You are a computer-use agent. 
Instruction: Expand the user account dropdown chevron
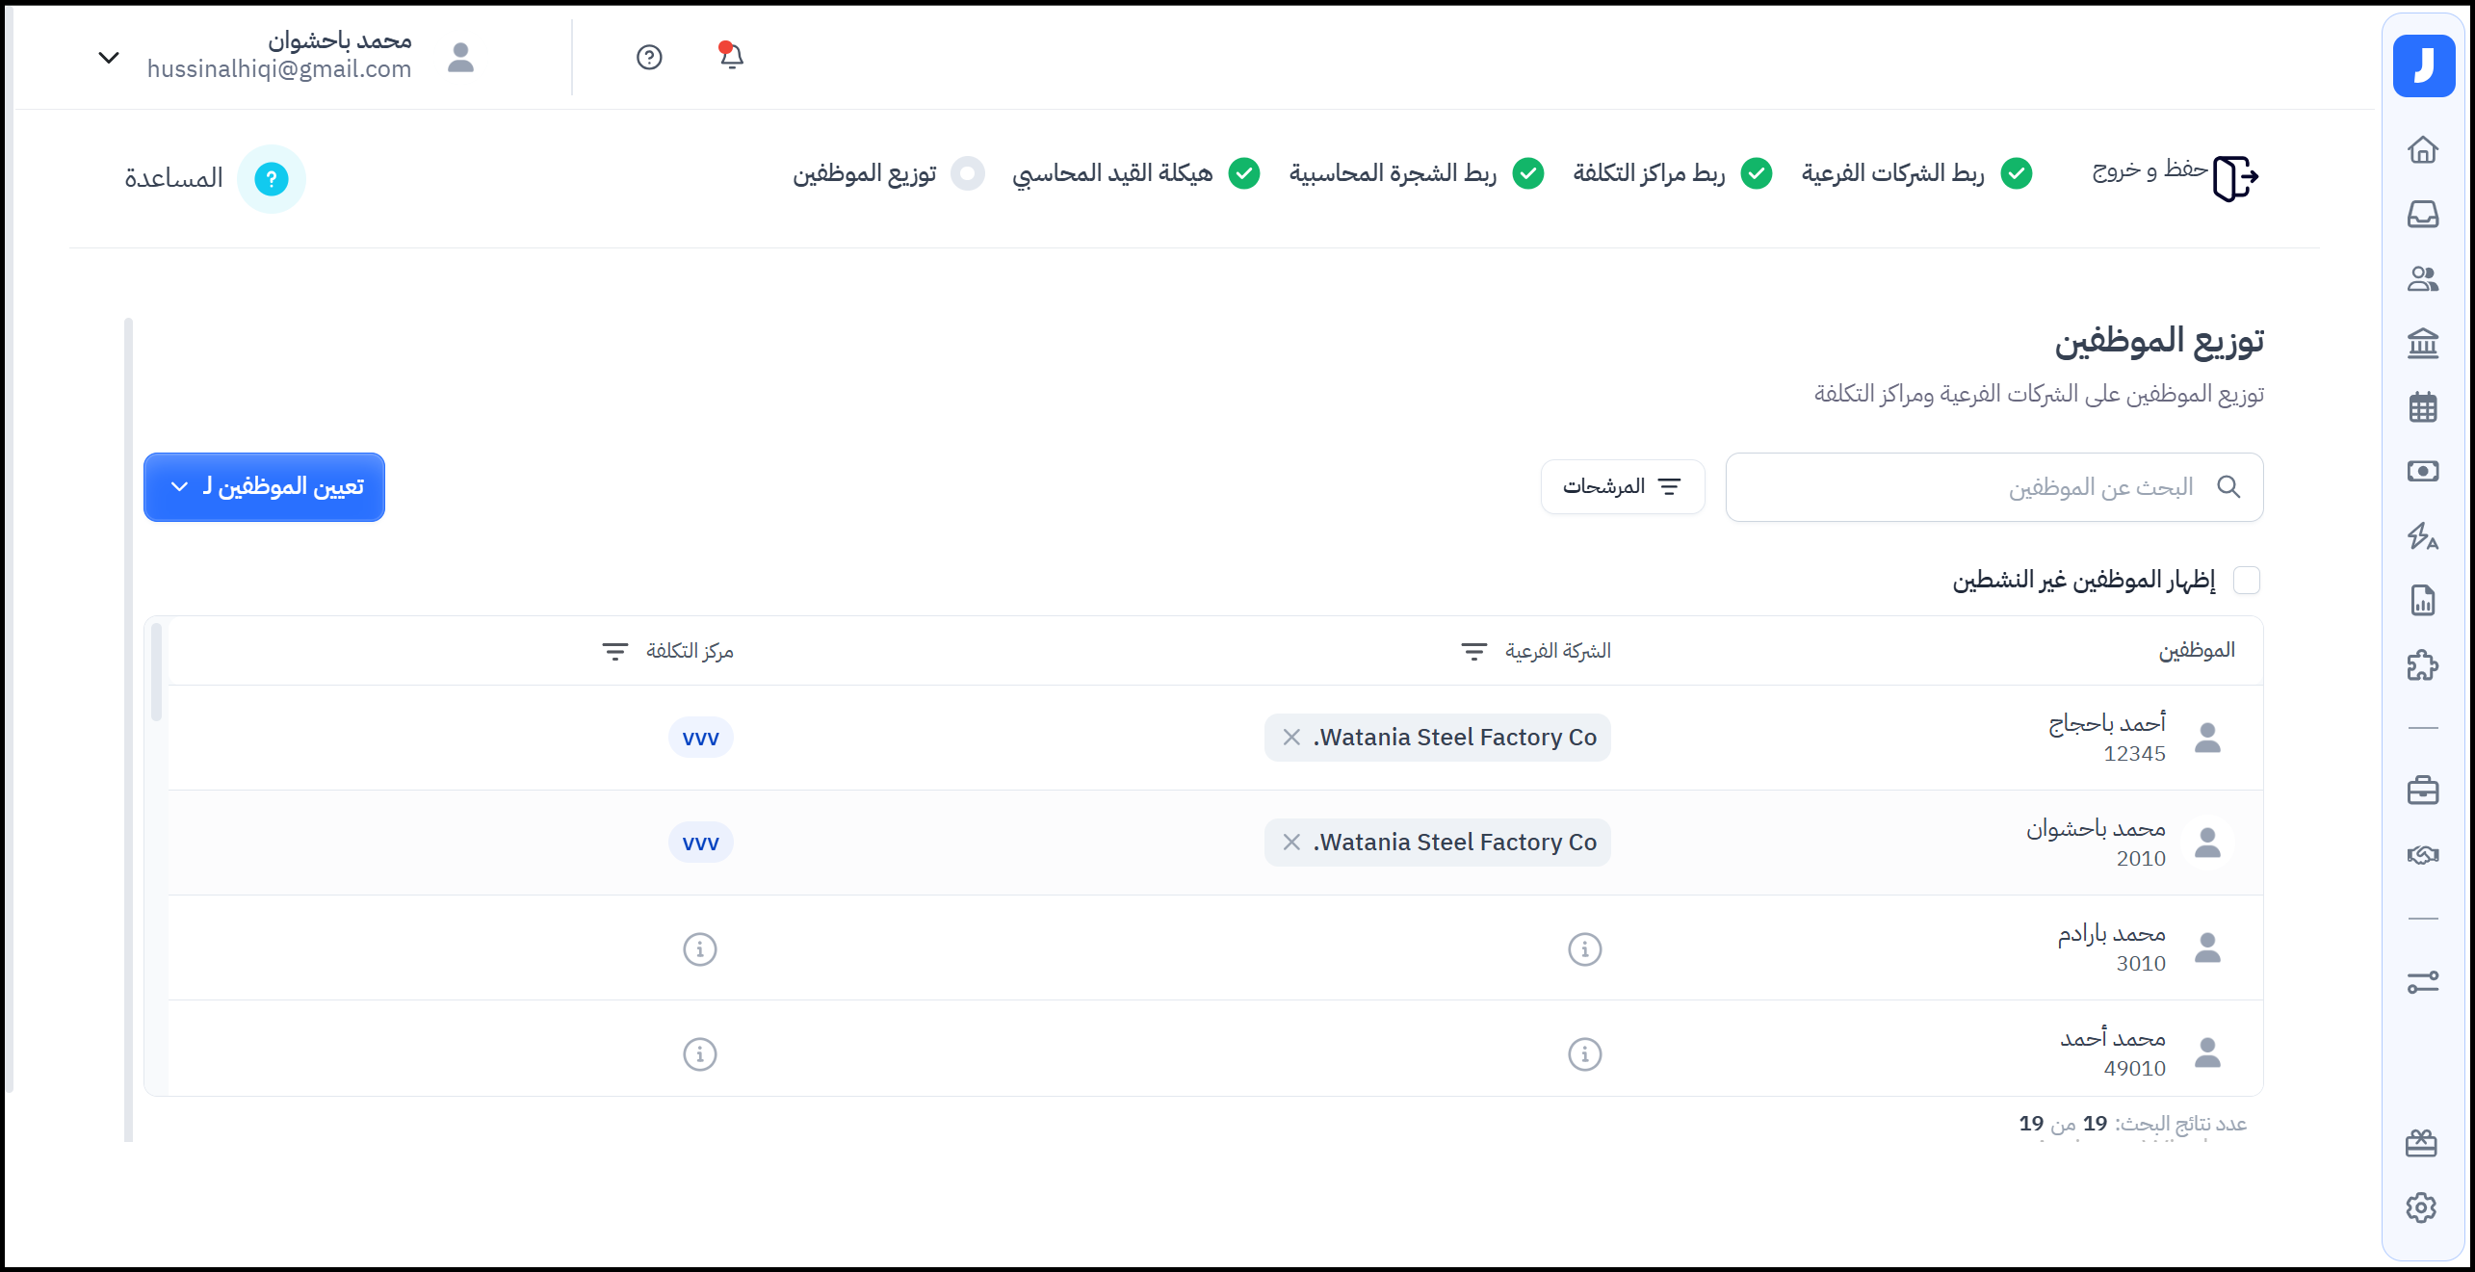point(109,58)
